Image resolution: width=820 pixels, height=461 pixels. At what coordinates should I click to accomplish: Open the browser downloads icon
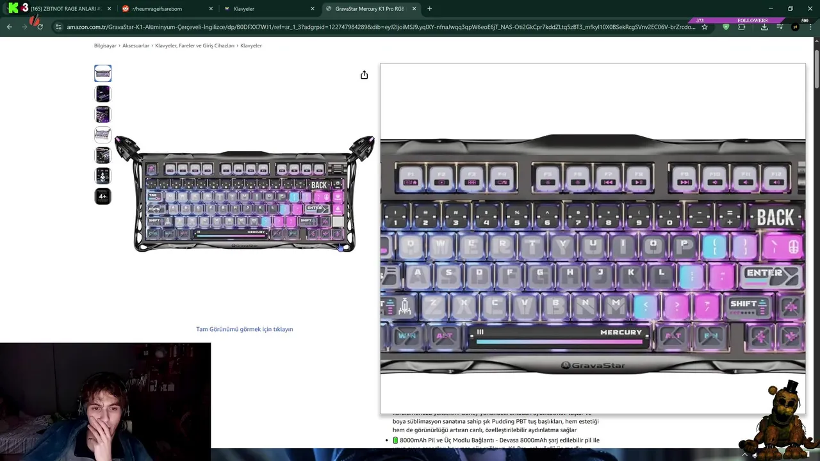[x=764, y=27]
